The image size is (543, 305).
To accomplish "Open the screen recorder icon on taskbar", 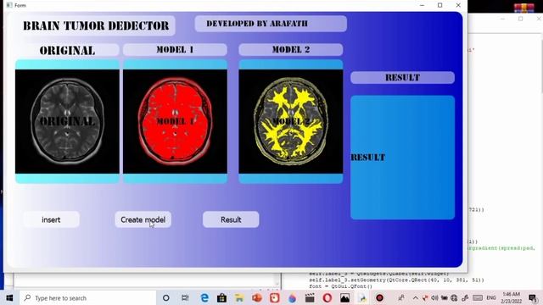I will [379, 297].
